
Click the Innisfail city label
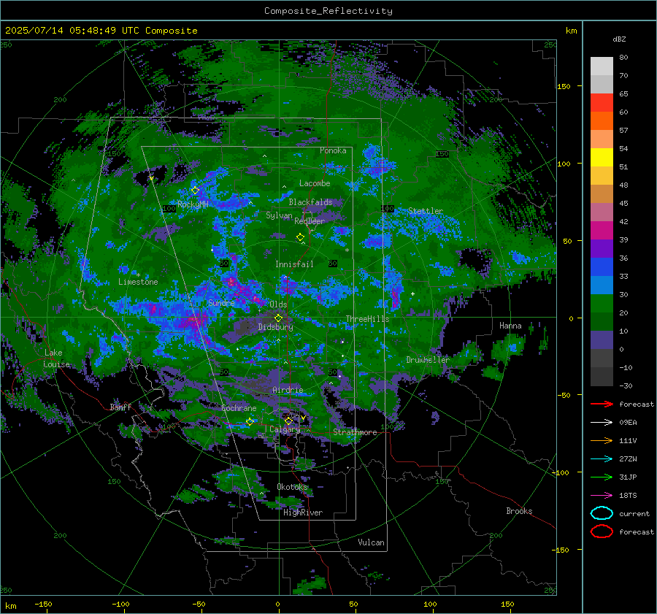point(294,264)
